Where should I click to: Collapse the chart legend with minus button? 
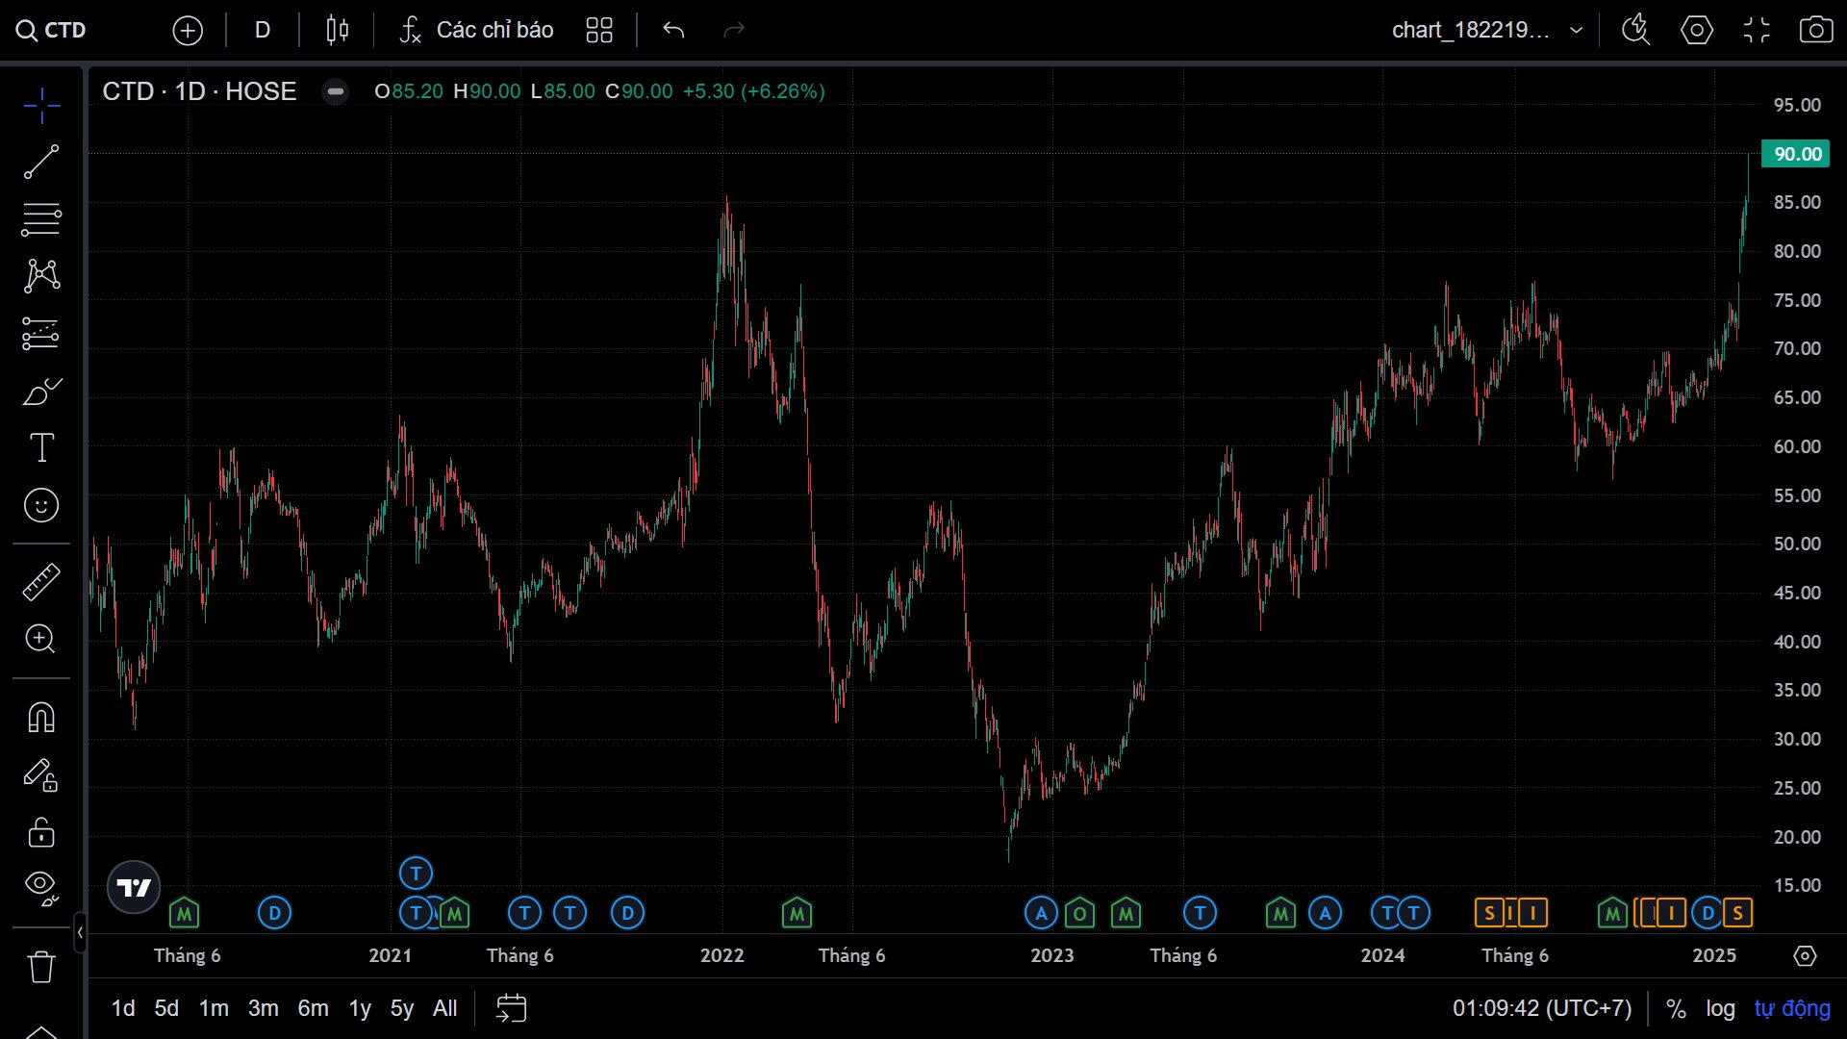[335, 91]
